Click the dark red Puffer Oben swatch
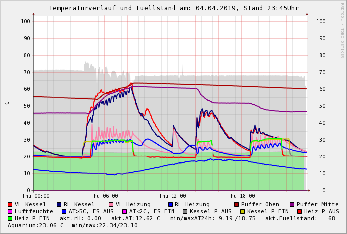Viewport: 347px width, 234px height. 236,204
